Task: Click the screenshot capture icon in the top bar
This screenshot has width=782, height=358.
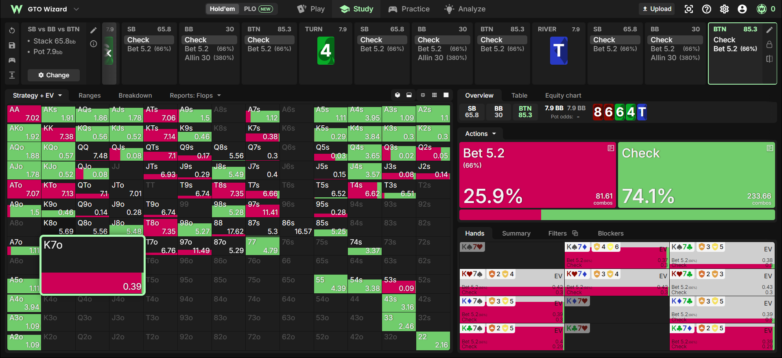Action: point(688,9)
